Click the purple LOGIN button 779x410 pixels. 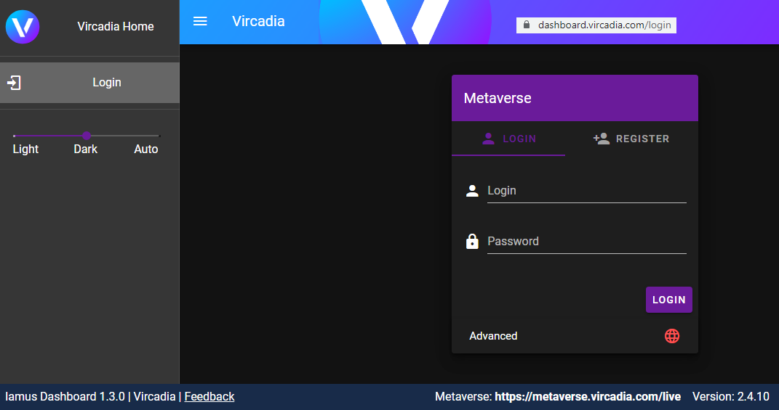click(668, 300)
